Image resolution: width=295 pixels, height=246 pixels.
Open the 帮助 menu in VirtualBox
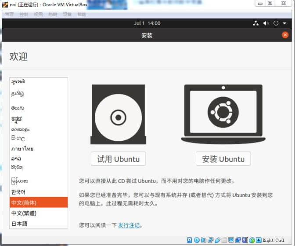pyautogui.click(x=82, y=15)
